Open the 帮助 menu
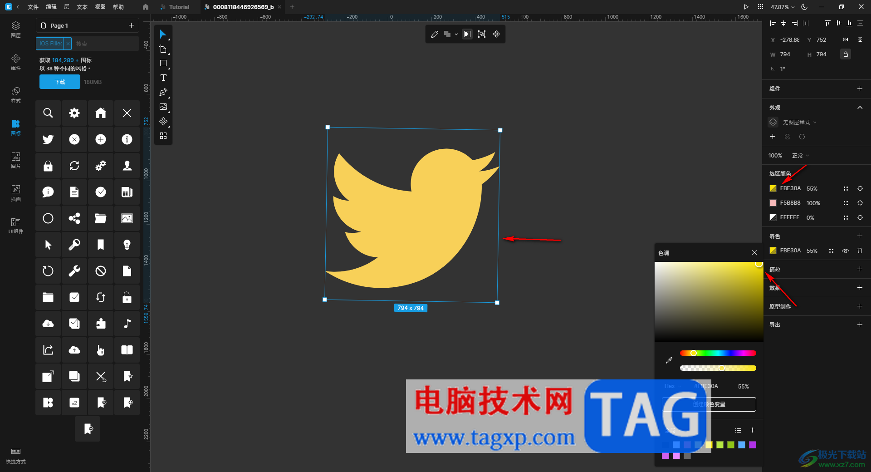 (118, 7)
